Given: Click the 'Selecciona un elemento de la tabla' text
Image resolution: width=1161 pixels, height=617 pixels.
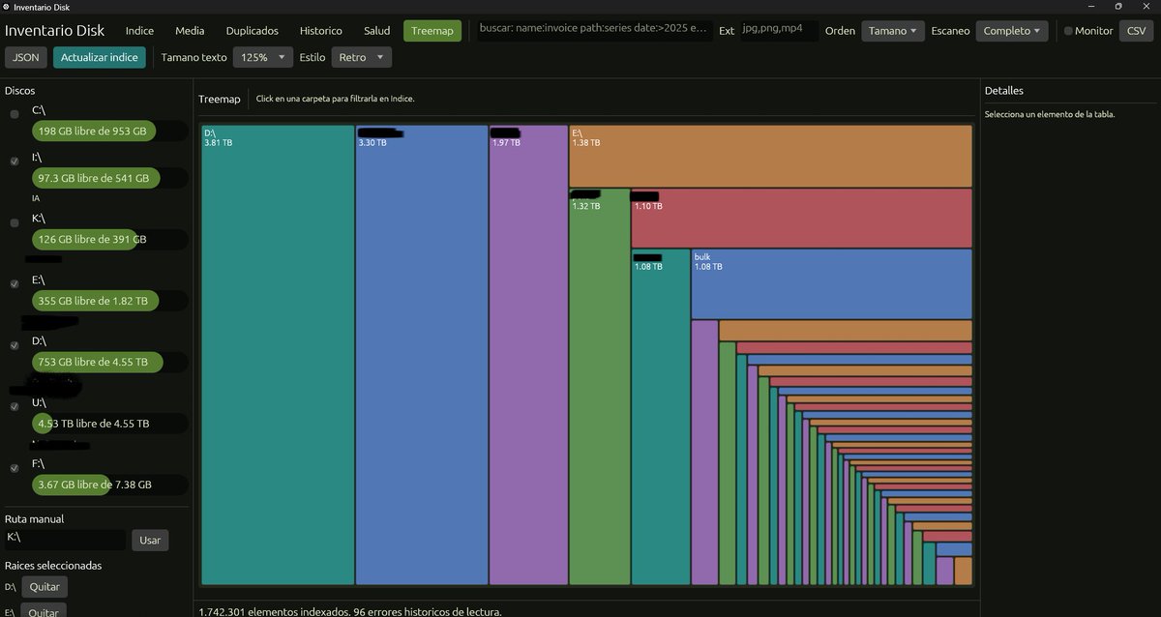Looking at the screenshot, I should (1050, 114).
